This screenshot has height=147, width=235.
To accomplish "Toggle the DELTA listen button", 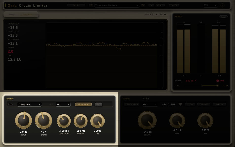I will [174, 5].
